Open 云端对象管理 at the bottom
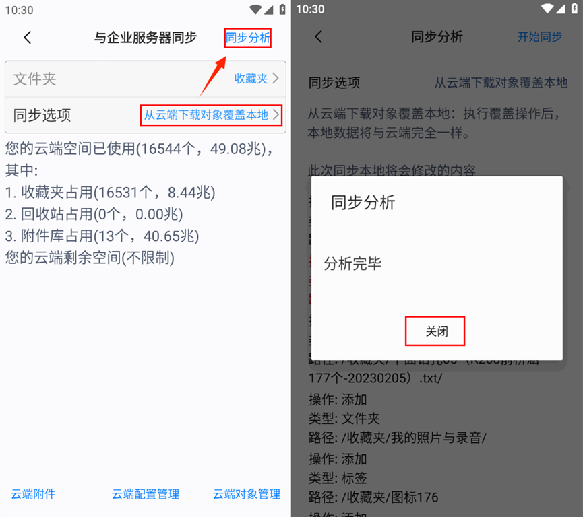 click(247, 494)
